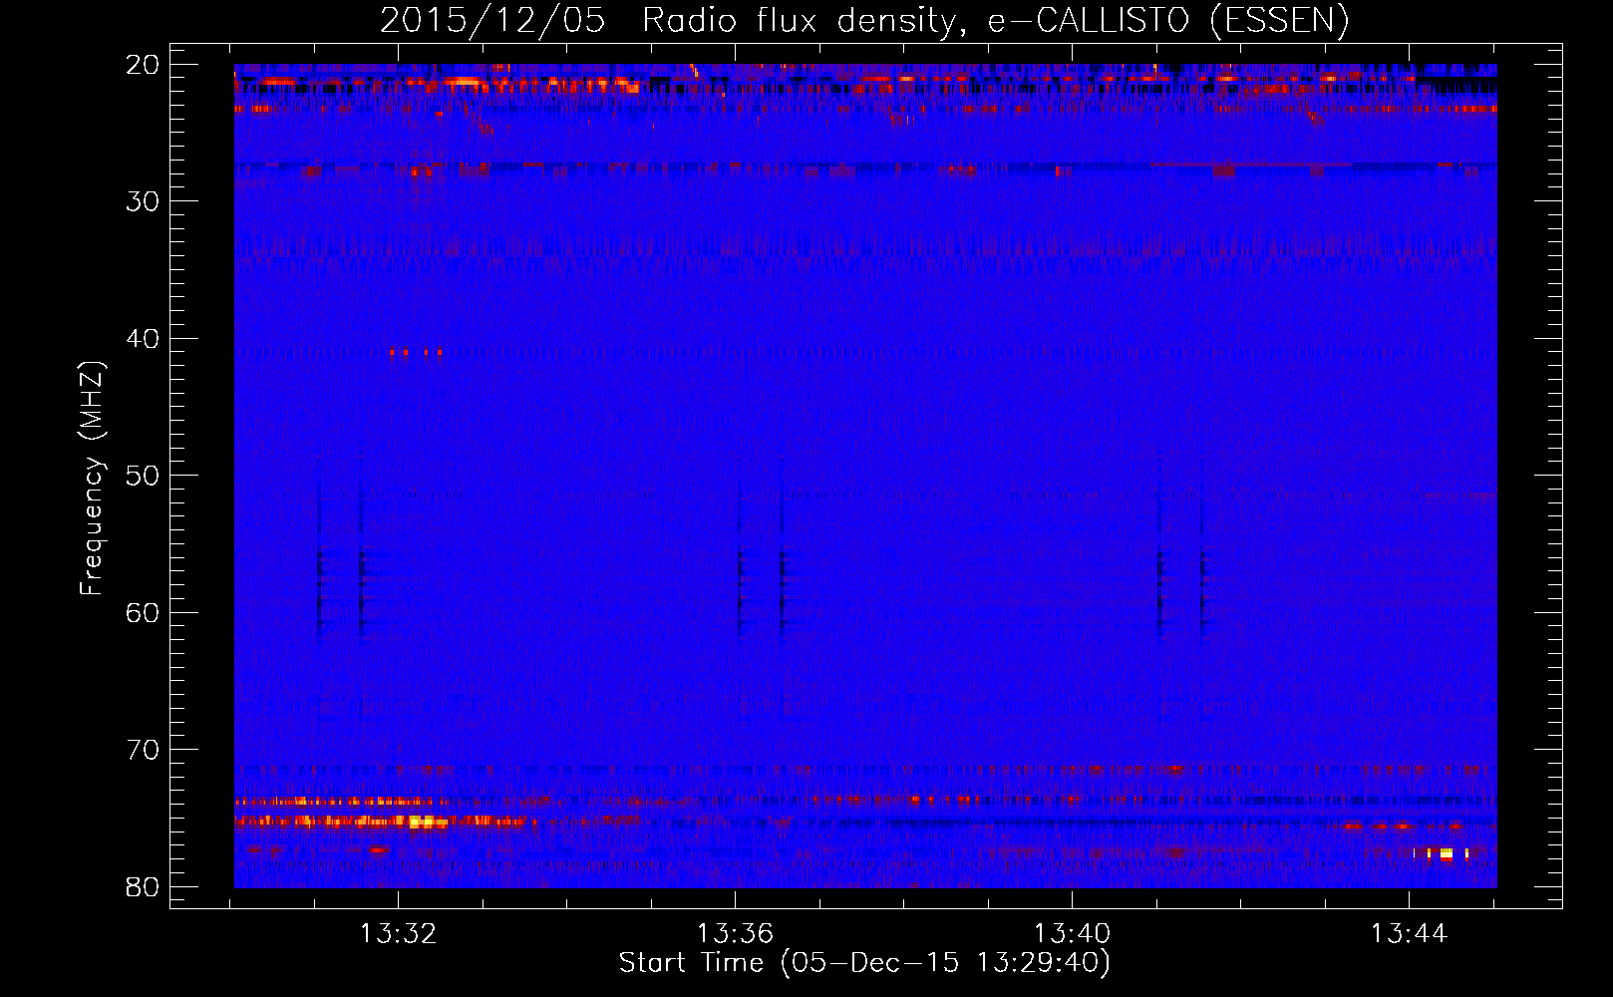This screenshot has width=1613, height=997.
Task: Click the 13:40 time tick label
Action: [x=1072, y=934]
